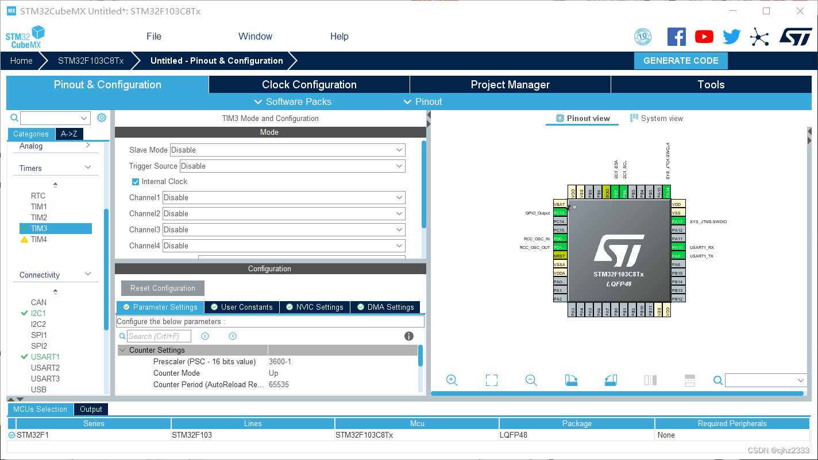Click the ST community network icon
Viewport: 818px width, 460px height.
click(759, 37)
